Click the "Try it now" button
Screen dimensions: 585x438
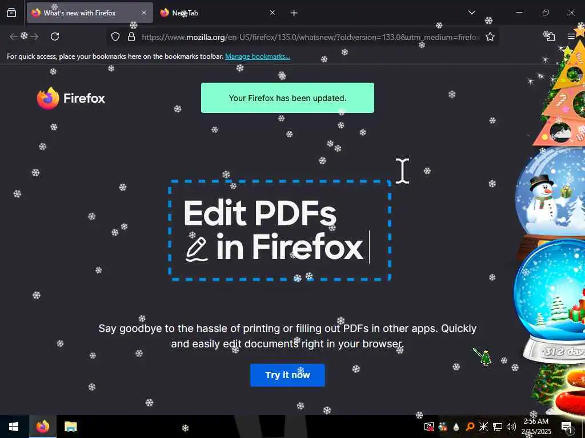288,375
